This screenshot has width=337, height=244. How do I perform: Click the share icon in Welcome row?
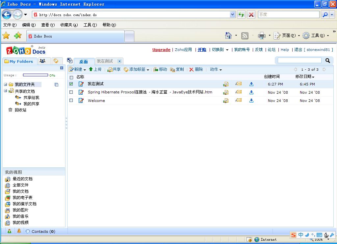(226, 101)
